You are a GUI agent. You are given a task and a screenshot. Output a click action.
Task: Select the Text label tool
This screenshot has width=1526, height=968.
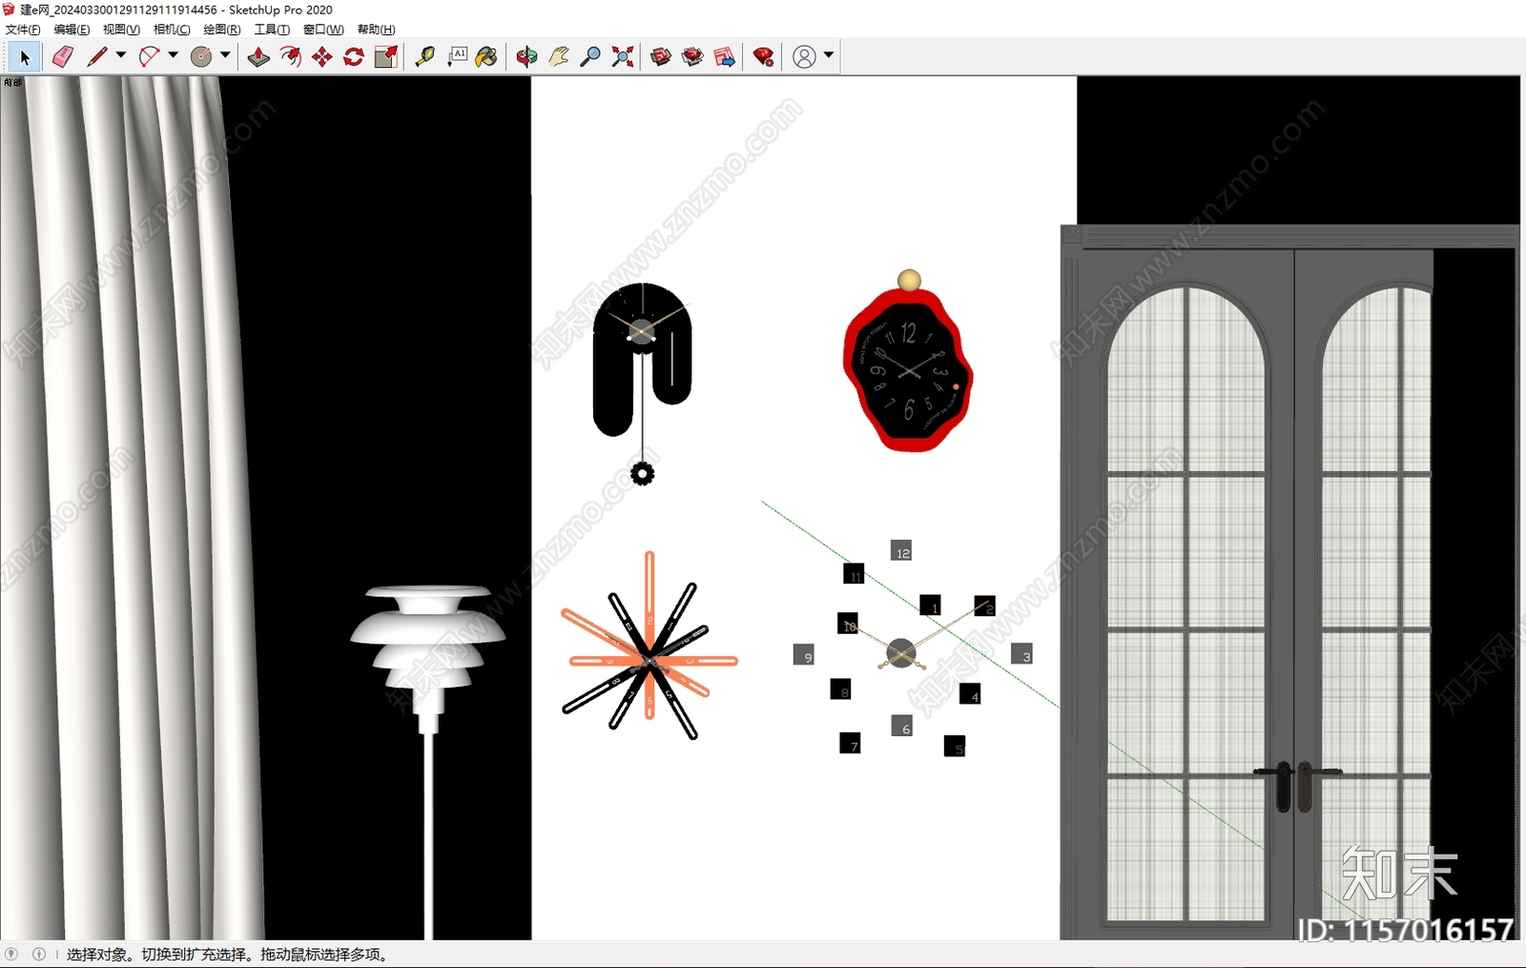(457, 57)
